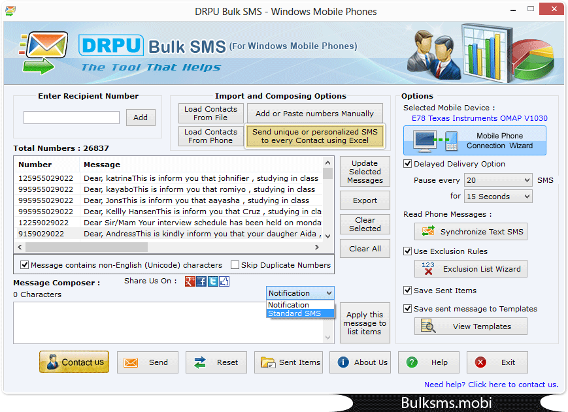Click the Contact us person icon
Viewport: 568px width, 412px height.
tap(52, 362)
